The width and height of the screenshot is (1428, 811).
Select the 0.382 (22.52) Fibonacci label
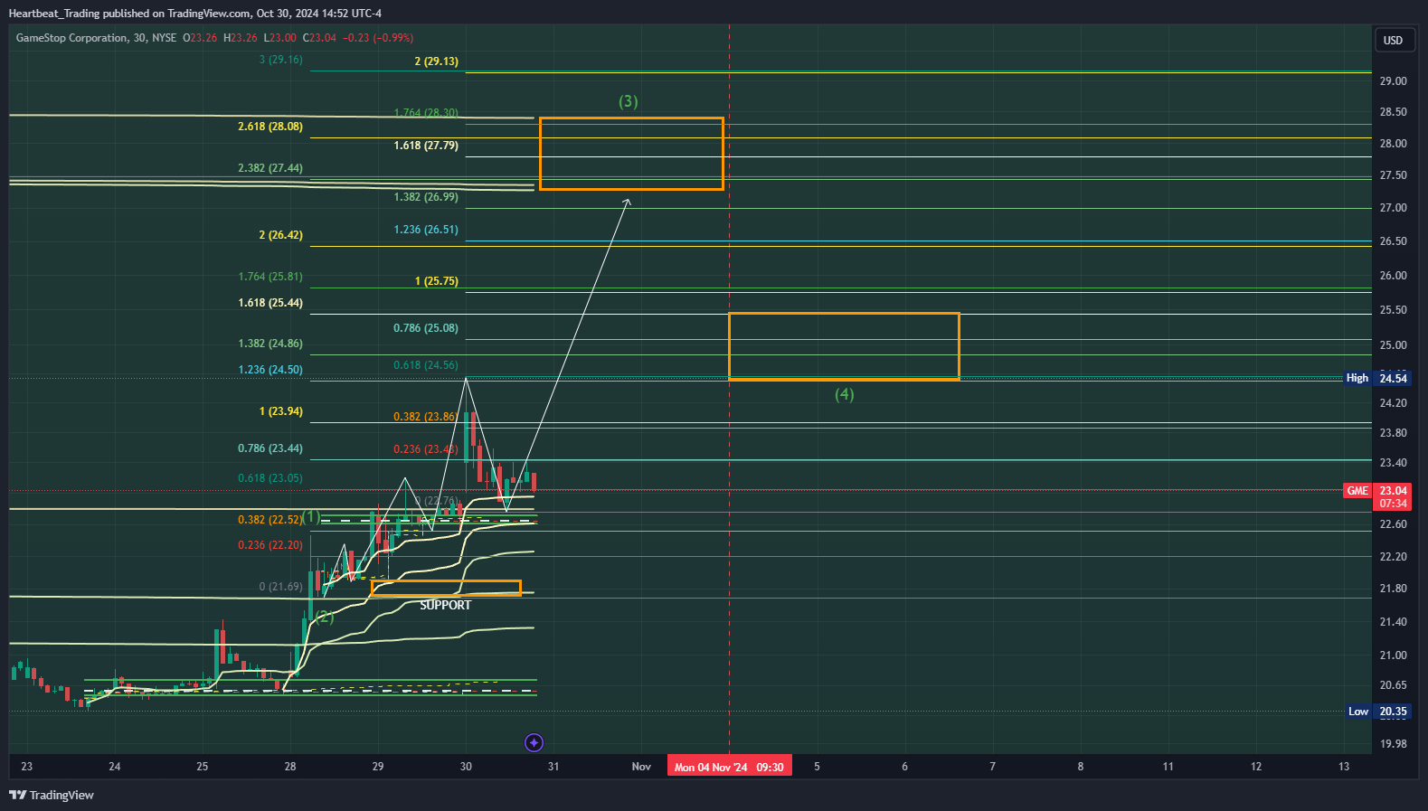[270, 520]
